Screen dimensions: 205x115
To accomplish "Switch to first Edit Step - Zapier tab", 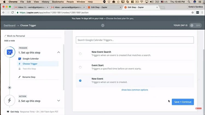I will tap(104, 7).
